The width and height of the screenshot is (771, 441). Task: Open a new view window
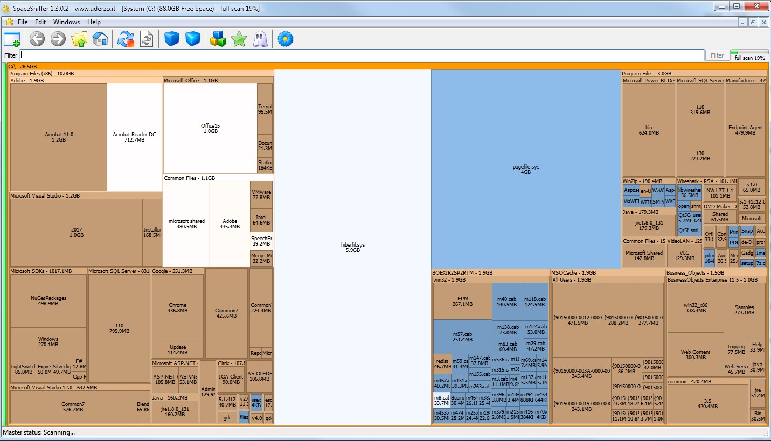point(12,39)
